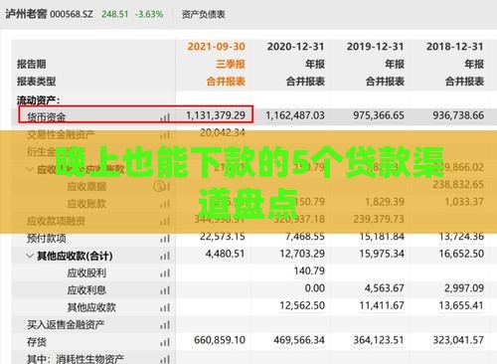Click cell value 11,411.67

pos(382,305)
